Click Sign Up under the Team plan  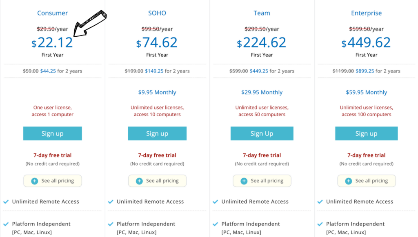coord(262,133)
